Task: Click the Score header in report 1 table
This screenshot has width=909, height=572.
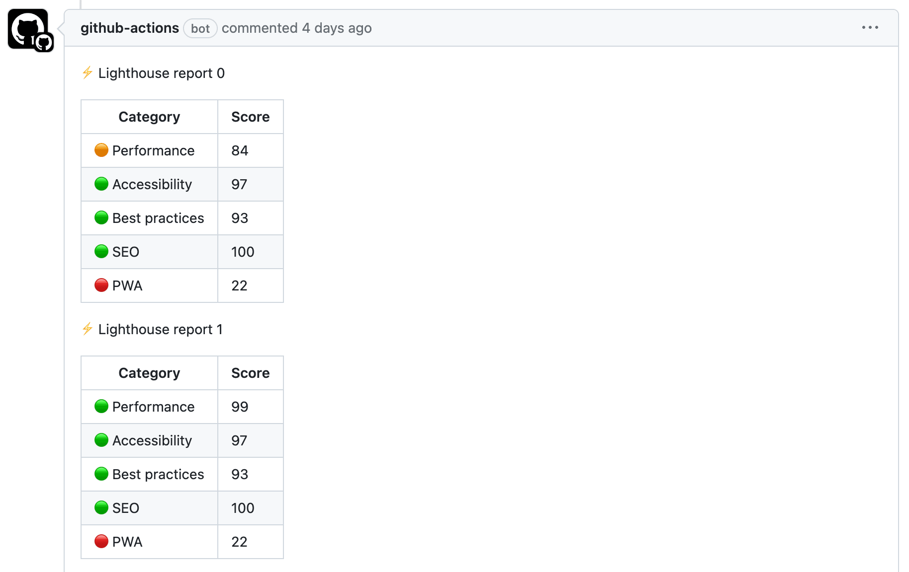Action: 250,373
